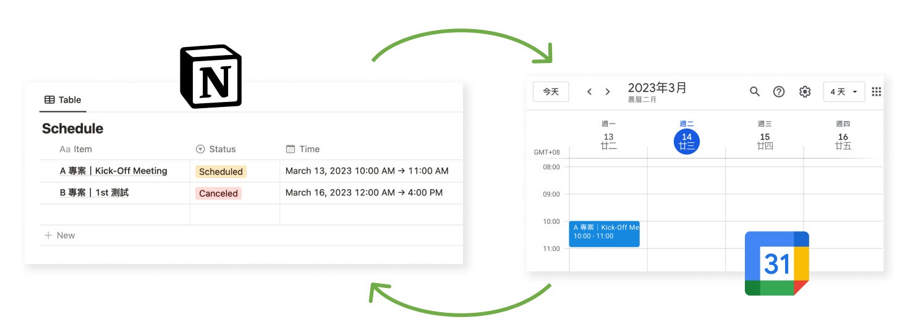Go to previous period in calendar
905x335 pixels.
(589, 91)
